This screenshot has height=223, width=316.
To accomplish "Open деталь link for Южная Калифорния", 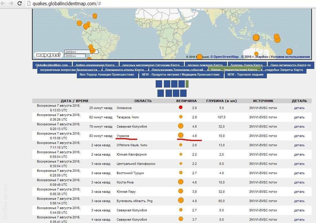I will [299, 154].
